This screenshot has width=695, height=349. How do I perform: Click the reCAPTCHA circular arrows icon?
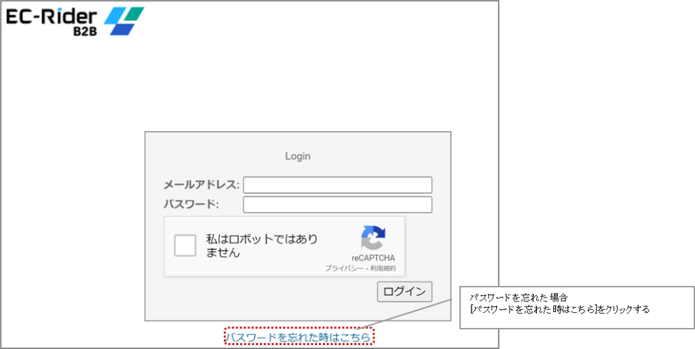(373, 238)
